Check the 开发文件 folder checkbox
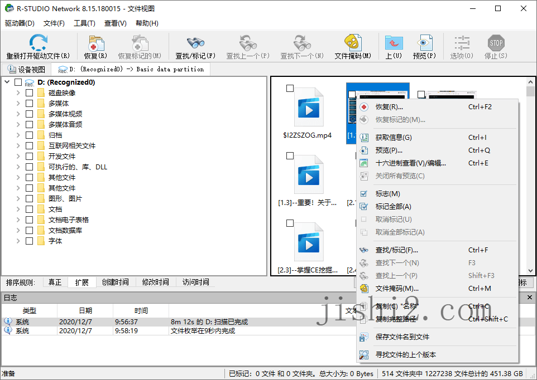 tap(30, 157)
